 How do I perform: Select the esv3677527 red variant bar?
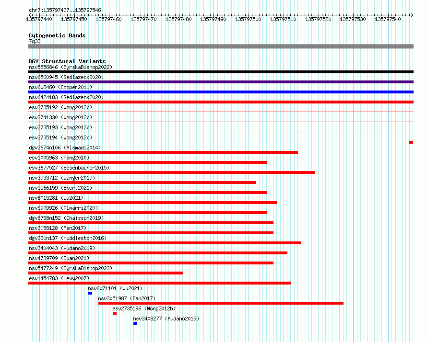[172, 172]
